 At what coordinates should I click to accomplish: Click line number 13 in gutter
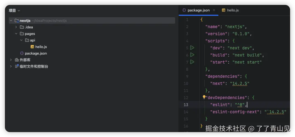(186, 105)
